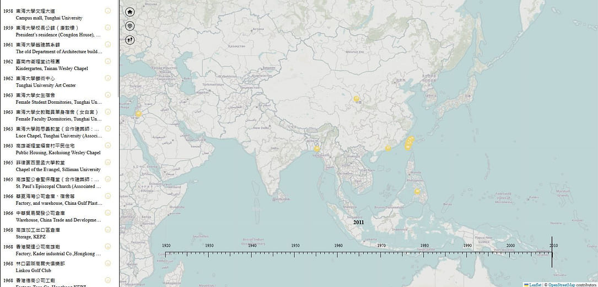Click the yellow marker in central China
Viewport: 598px width, 287px height.
[357, 99]
